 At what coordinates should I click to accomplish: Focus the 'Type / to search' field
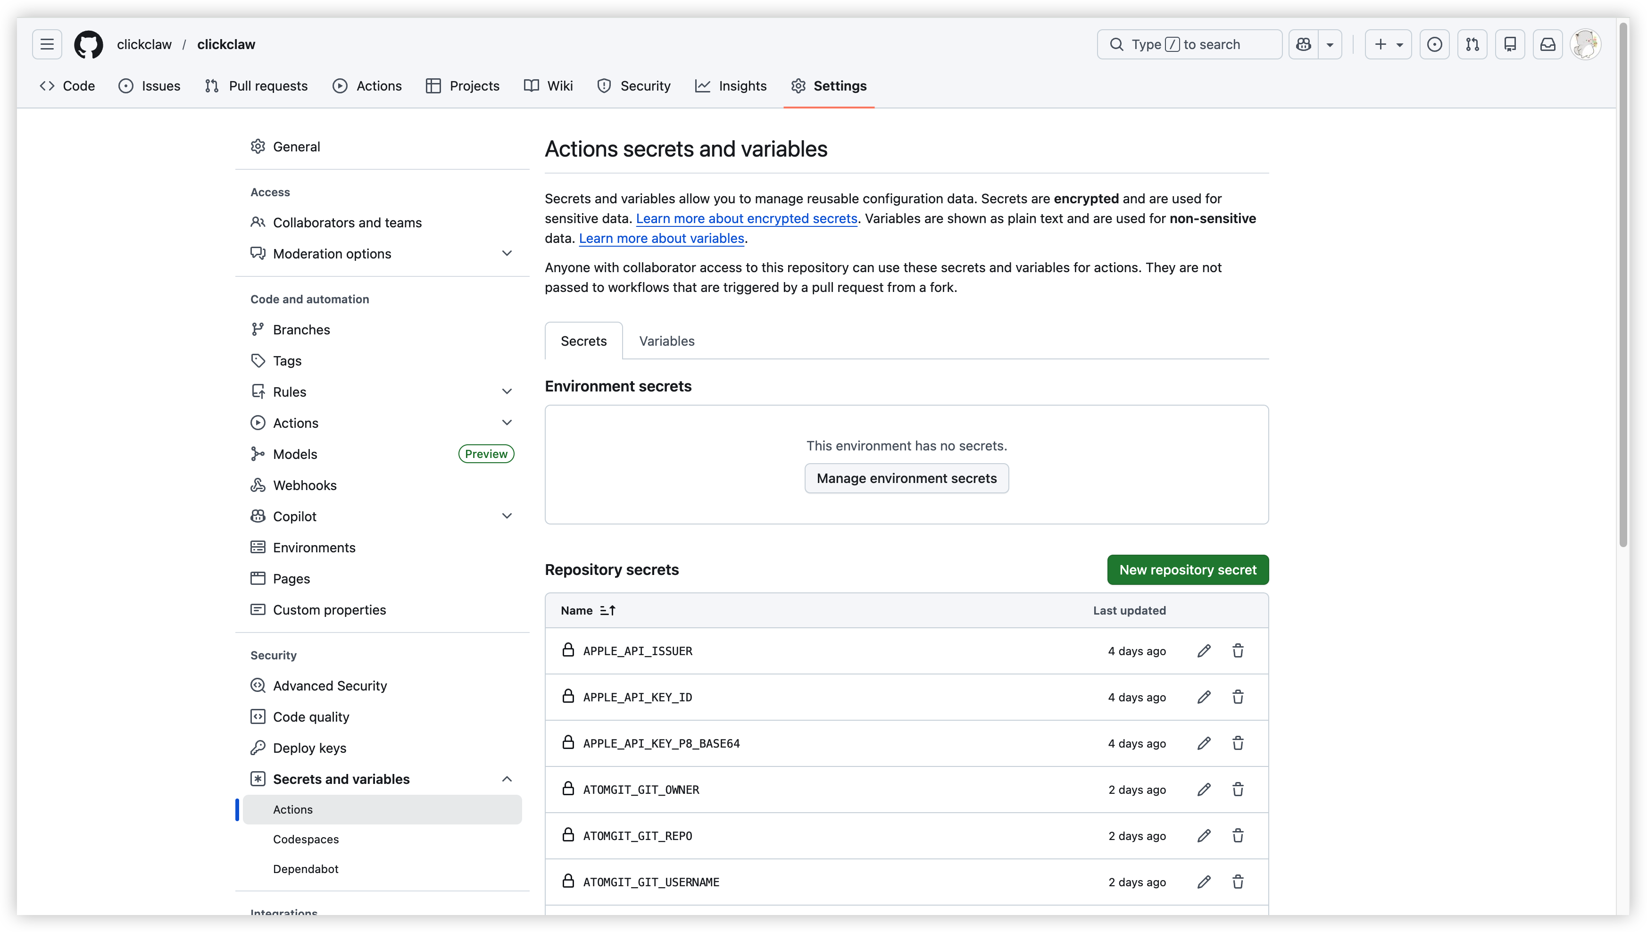[1189, 44]
